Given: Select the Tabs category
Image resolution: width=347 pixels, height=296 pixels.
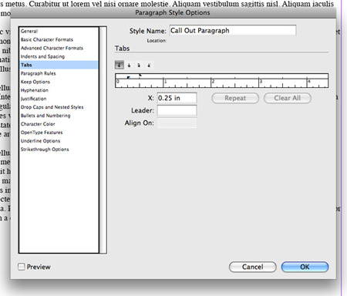Looking at the screenshot, I should click(59, 65).
